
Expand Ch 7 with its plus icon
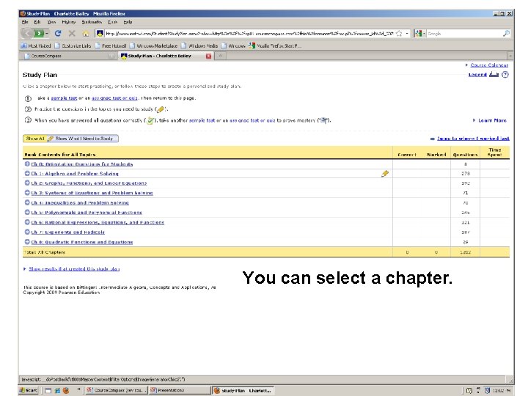[x=27, y=232]
